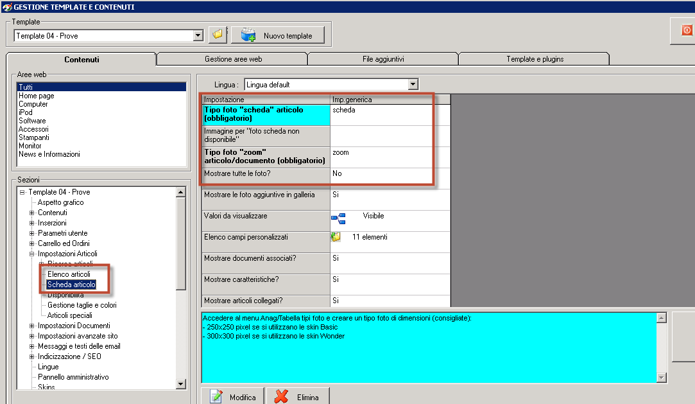
Task: Select Tutti in Aree web list
Action: pyautogui.click(x=101, y=87)
